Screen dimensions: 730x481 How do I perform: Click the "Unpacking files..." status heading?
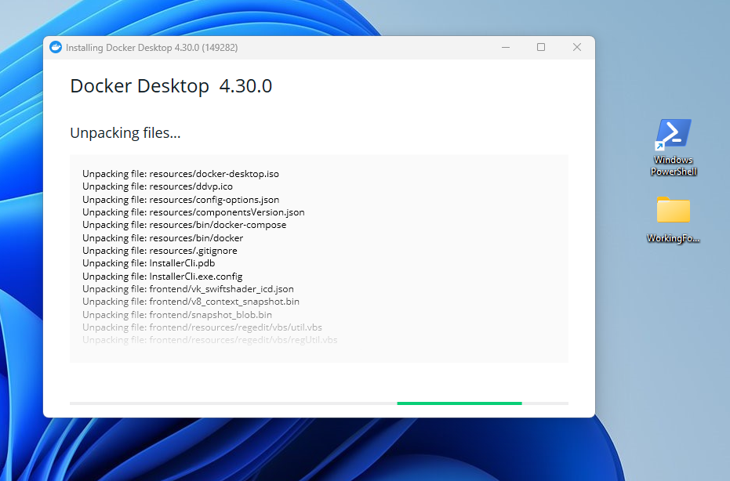125,133
